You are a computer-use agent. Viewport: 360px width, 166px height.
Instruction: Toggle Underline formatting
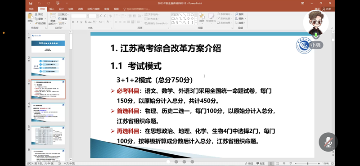[81, 22]
